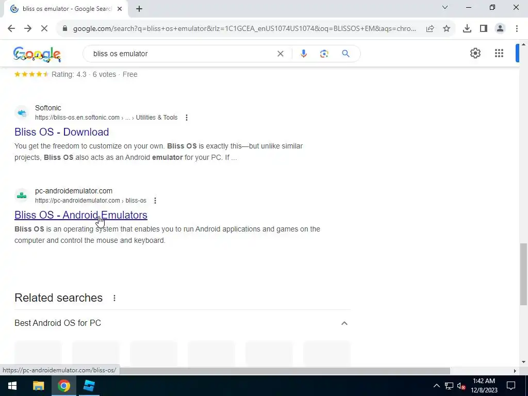Click scrollbar right arrow at bottom

515,371
